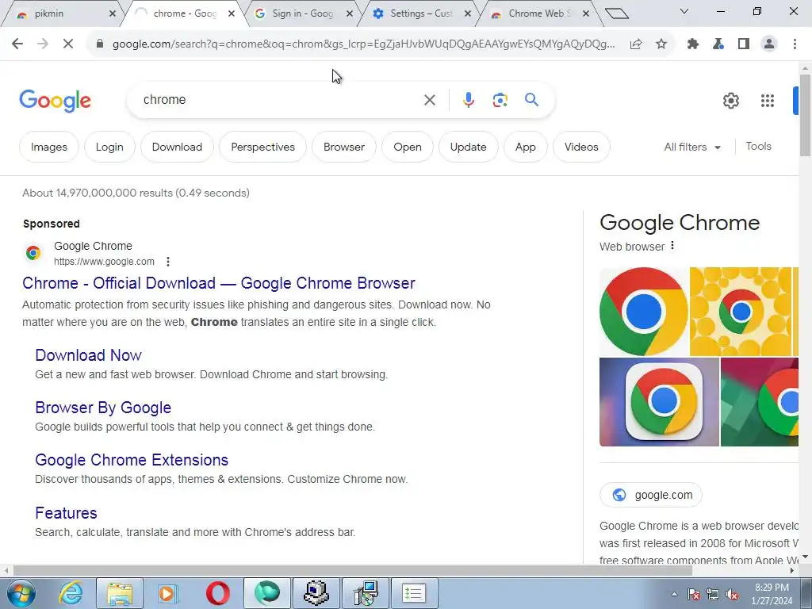
Task: Share this page from the address bar
Action: [x=636, y=44]
